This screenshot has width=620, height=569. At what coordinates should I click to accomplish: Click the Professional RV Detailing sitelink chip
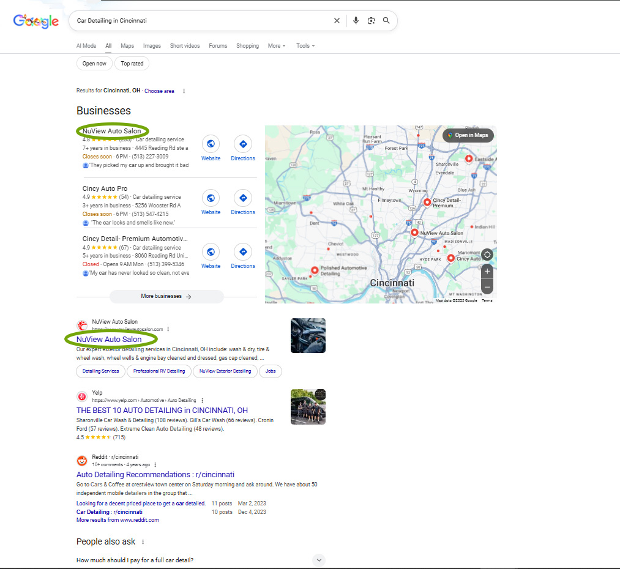159,371
